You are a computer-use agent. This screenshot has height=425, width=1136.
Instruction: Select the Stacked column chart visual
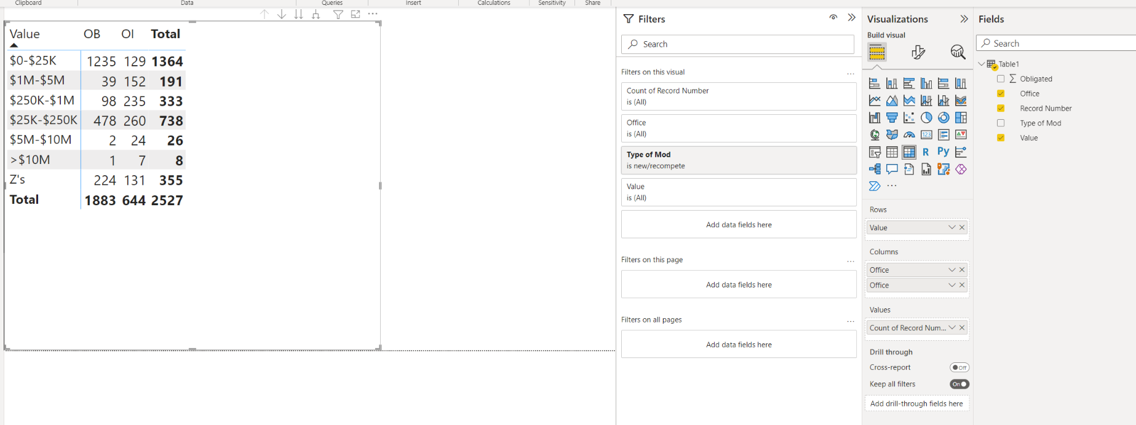(x=892, y=84)
